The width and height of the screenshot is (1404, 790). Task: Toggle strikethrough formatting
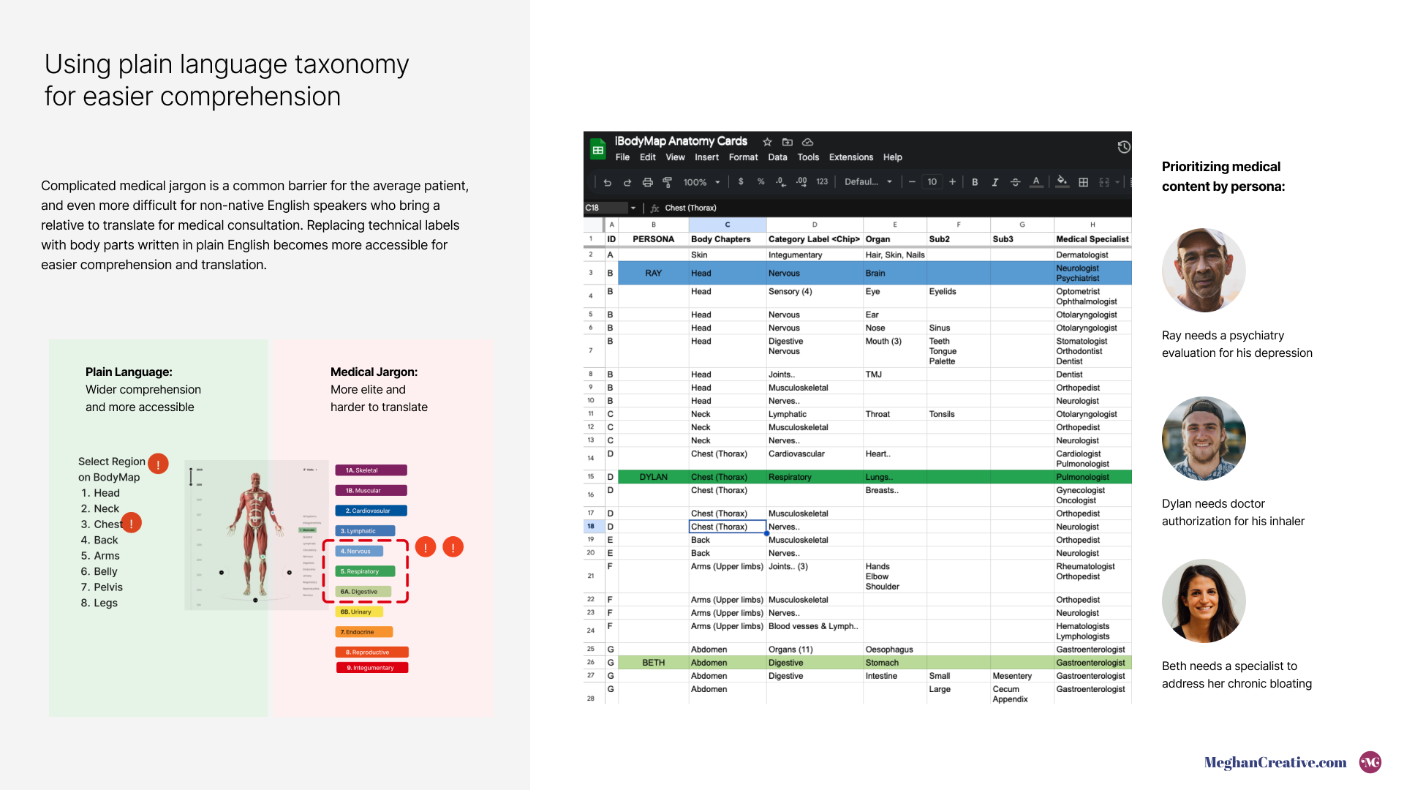pyautogui.click(x=1015, y=182)
